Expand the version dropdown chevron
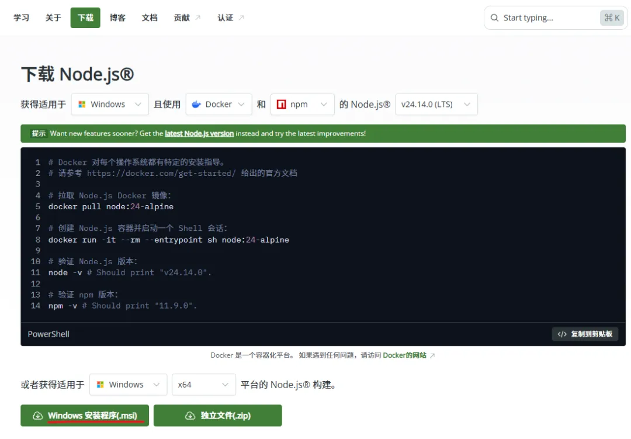This screenshot has height=439, width=631. tap(467, 104)
